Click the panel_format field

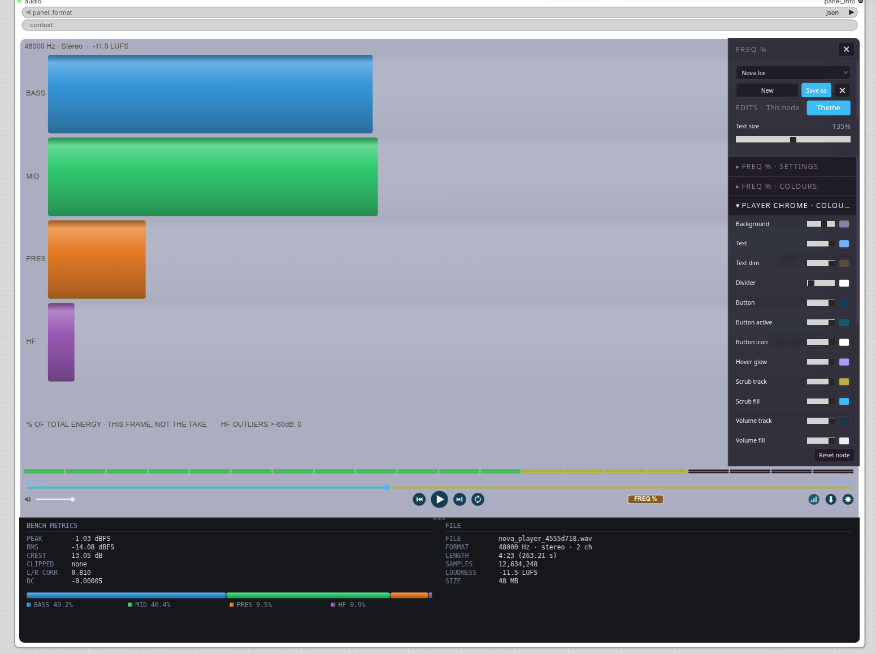click(x=439, y=12)
